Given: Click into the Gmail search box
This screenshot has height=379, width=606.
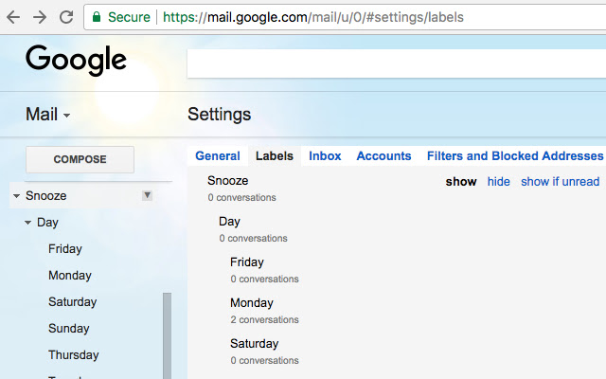Looking at the screenshot, I should (396, 63).
